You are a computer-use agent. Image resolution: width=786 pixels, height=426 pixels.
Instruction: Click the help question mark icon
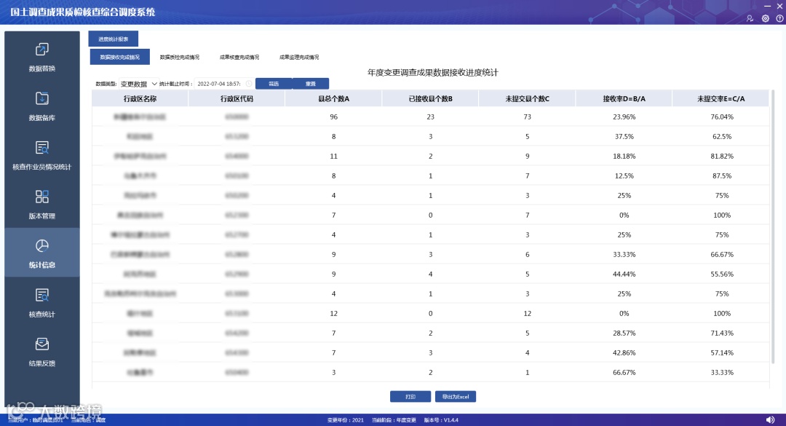click(780, 18)
